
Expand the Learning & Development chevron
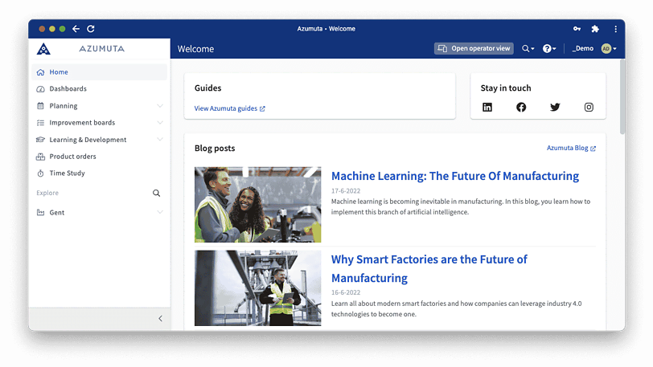tap(160, 140)
